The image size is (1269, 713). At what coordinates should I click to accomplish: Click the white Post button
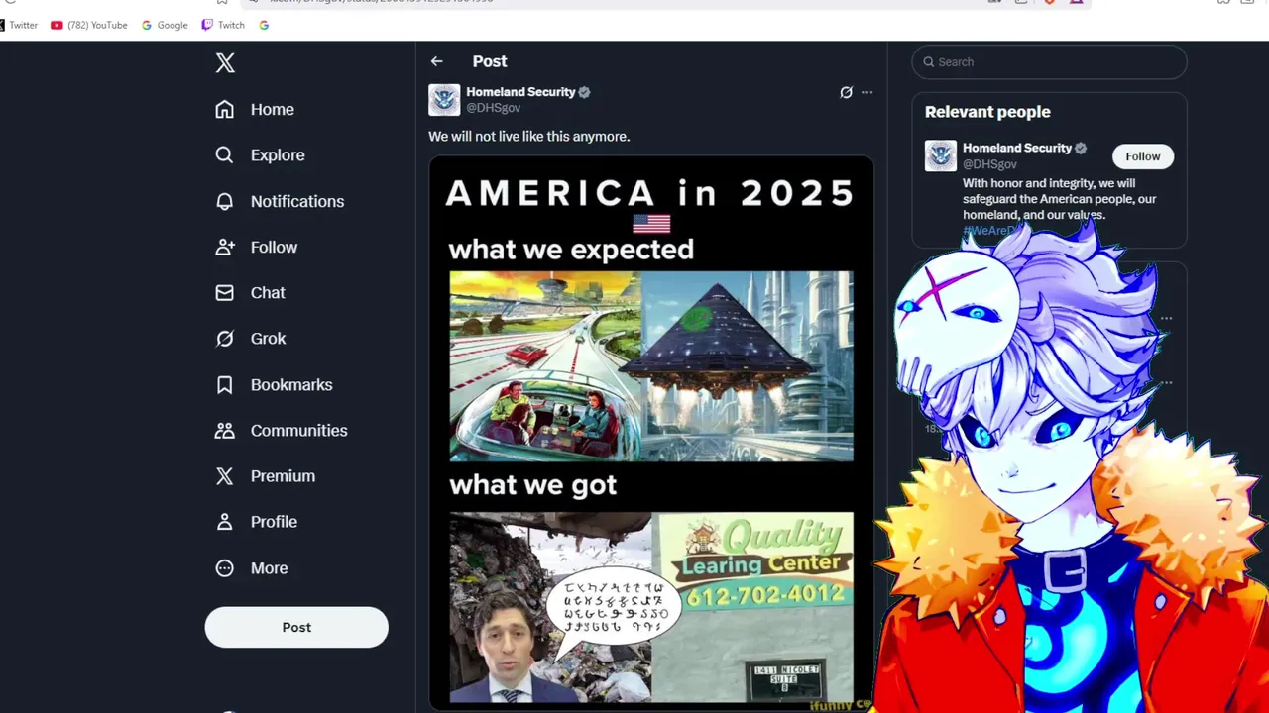pos(296,628)
